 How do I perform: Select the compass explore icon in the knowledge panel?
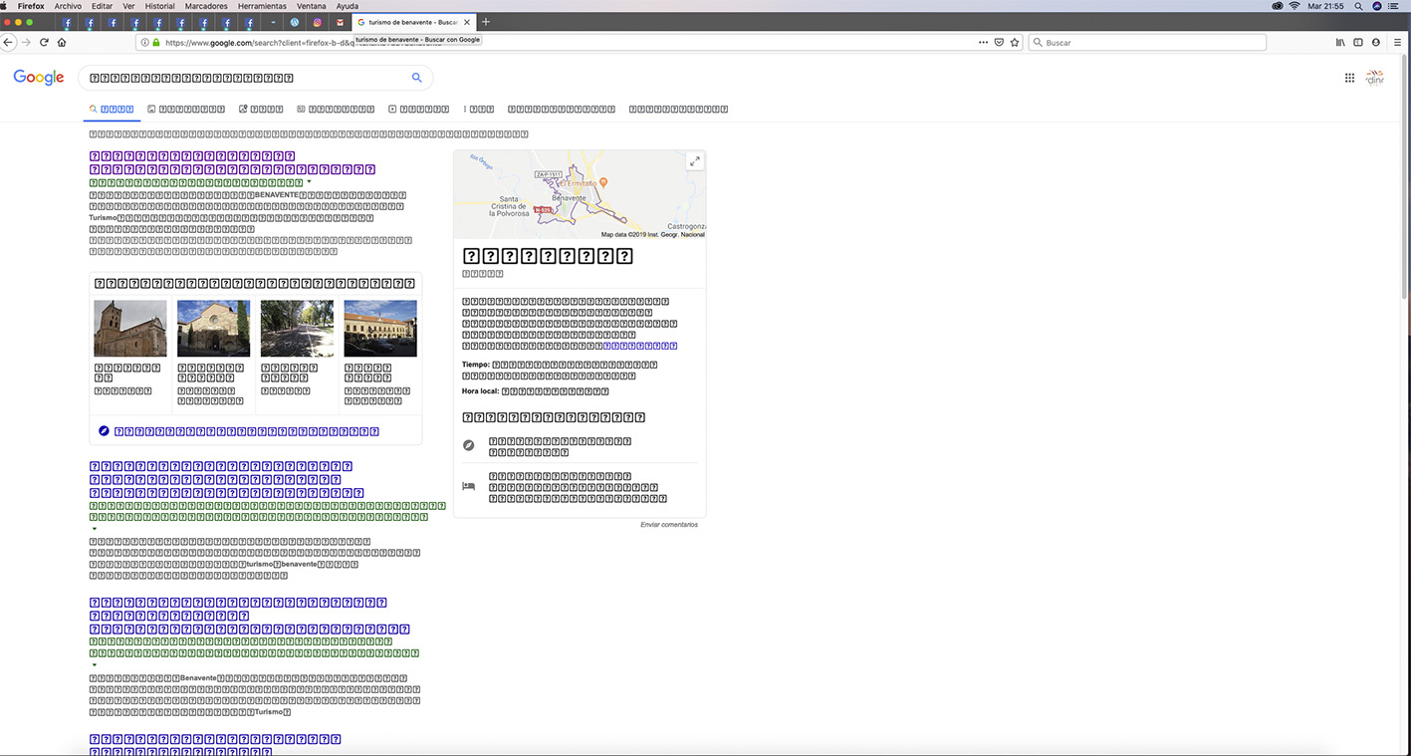click(468, 444)
